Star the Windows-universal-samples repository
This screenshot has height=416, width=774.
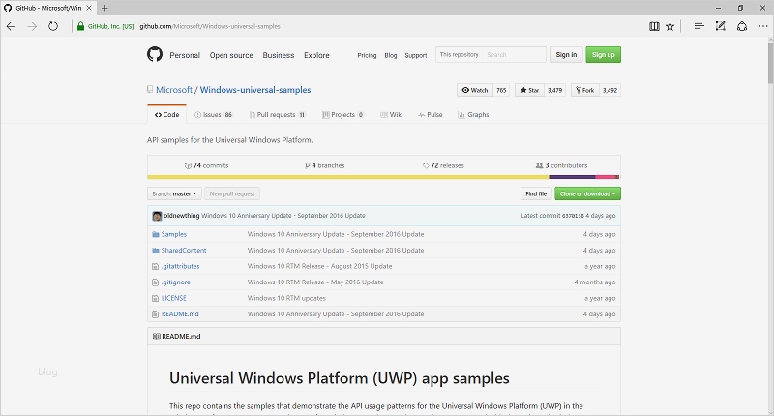[x=528, y=90]
